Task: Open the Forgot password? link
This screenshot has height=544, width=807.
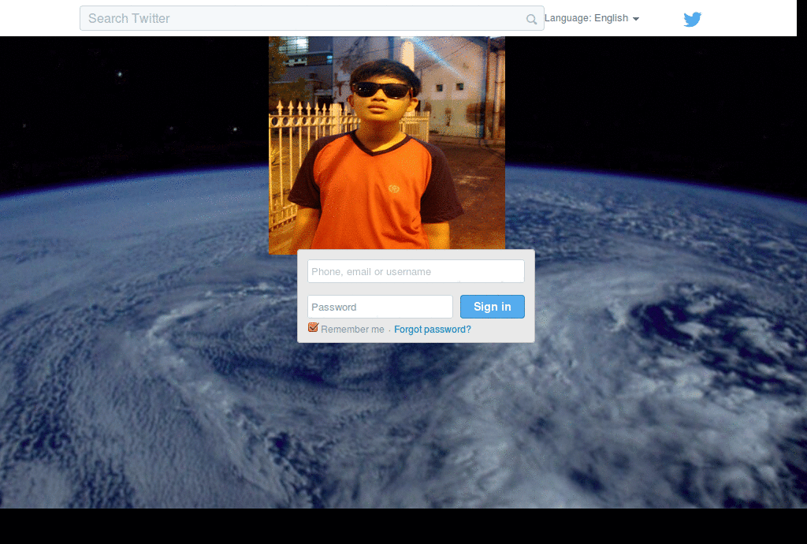Action: click(433, 330)
